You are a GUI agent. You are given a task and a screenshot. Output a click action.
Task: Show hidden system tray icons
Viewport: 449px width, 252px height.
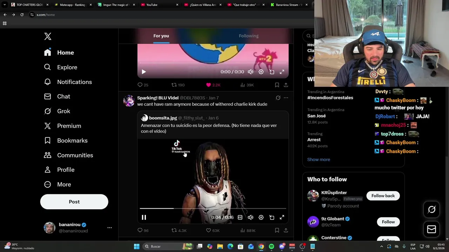tap(382, 246)
